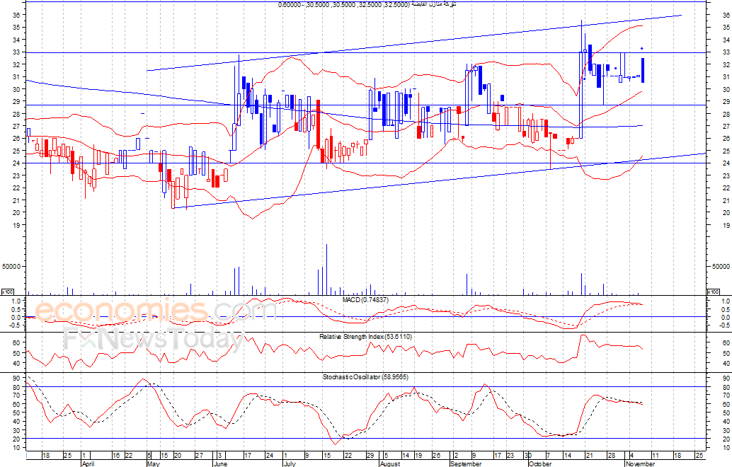732x467 pixels.
Task: Click the date tick labeled 7
Action: (549, 456)
